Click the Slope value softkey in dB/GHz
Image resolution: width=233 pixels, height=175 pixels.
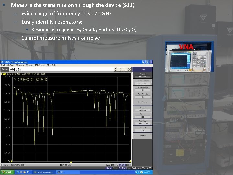pos(142,109)
